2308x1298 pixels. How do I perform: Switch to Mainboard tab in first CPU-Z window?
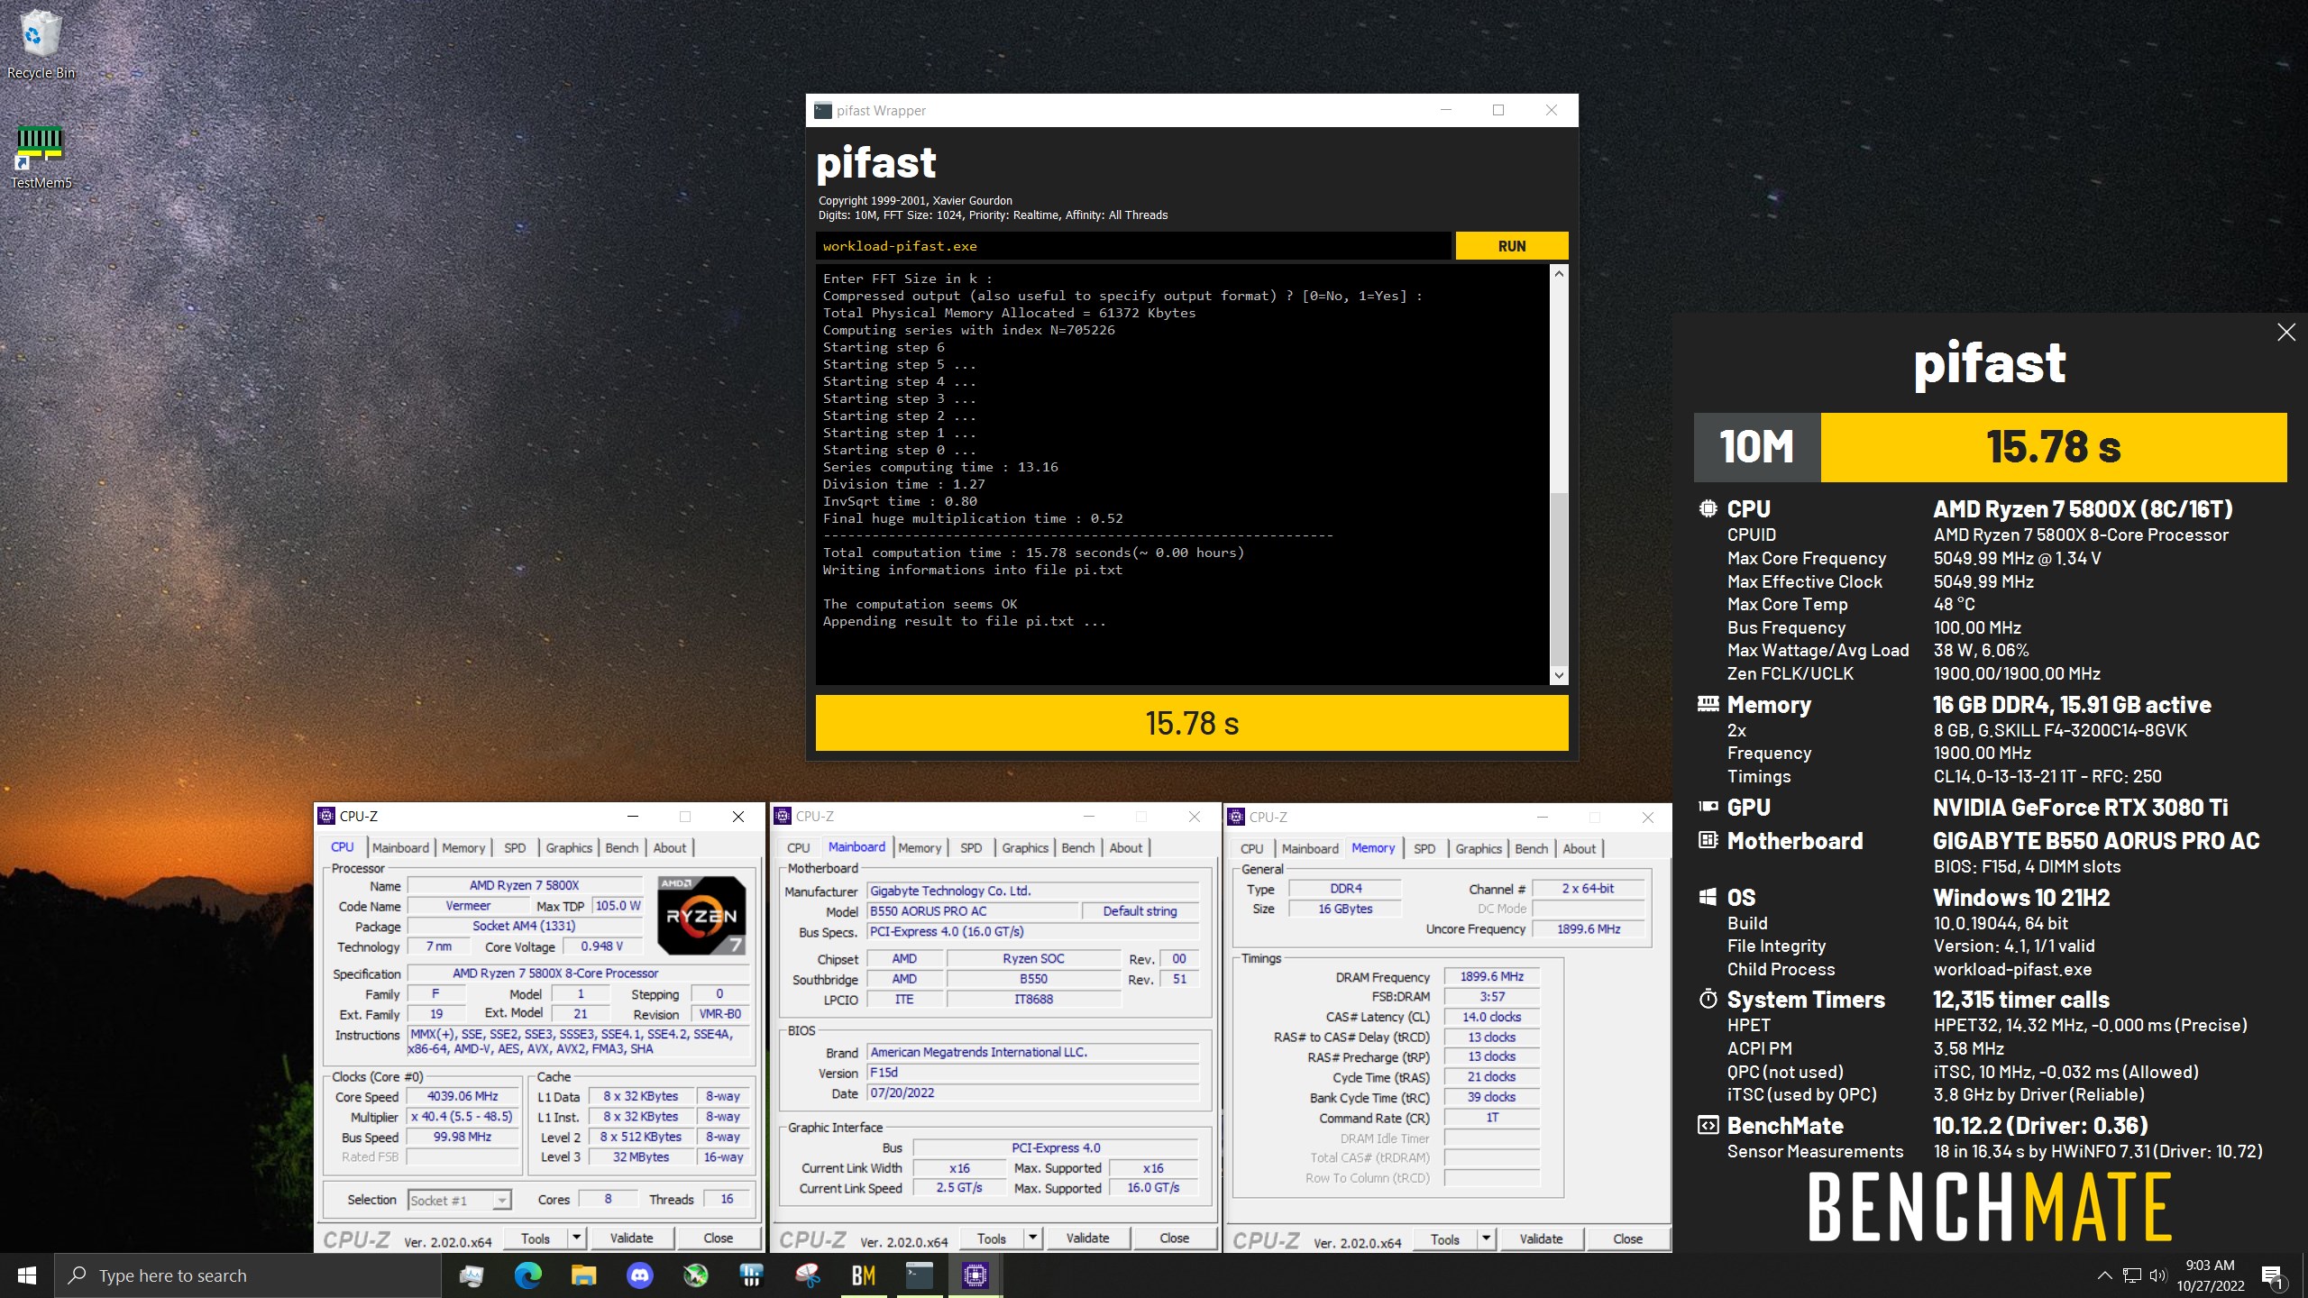[x=400, y=847]
